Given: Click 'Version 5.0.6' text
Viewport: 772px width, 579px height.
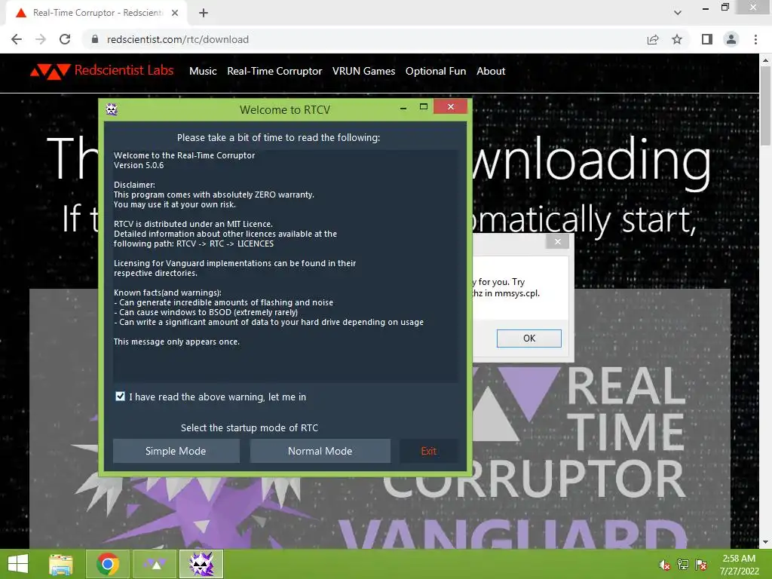Looking at the screenshot, I should [139, 165].
